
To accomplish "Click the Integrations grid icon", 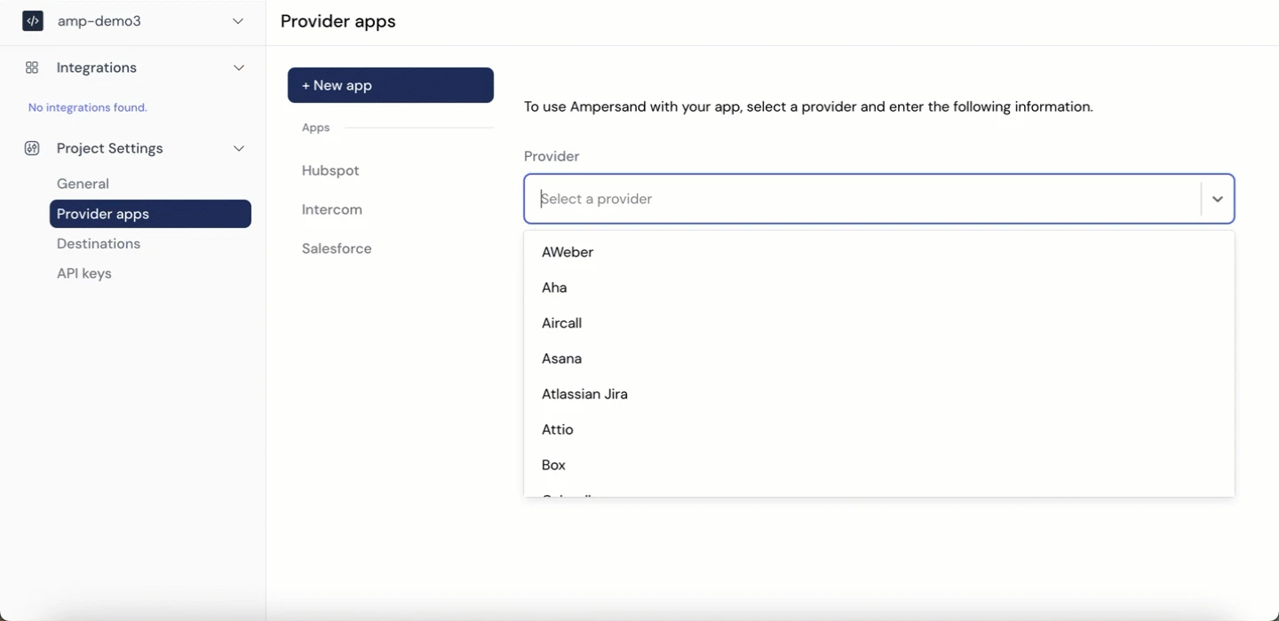I will (x=32, y=67).
